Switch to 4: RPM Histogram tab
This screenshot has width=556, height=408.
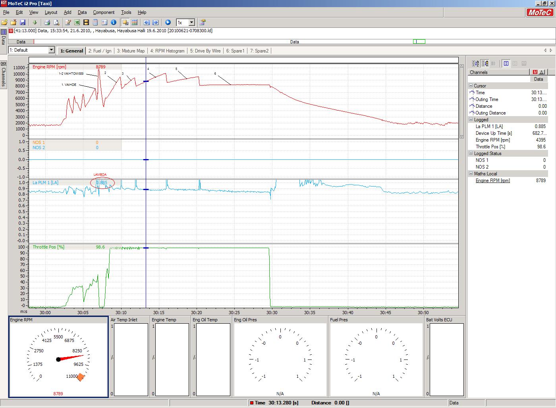[167, 51]
